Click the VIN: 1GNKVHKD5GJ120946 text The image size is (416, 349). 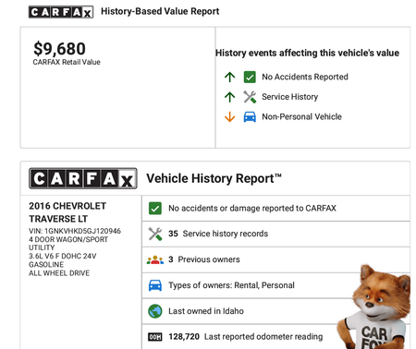pyautogui.click(x=75, y=231)
